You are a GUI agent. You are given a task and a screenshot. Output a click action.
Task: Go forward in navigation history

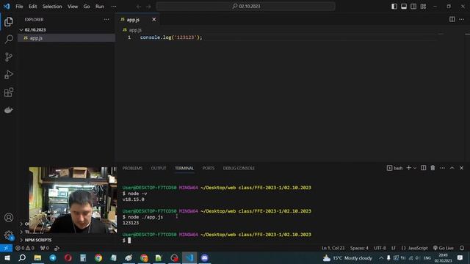(148, 7)
